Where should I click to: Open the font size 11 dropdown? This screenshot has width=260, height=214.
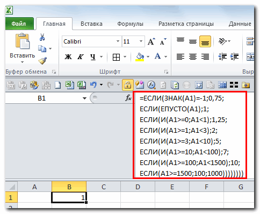(x=141, y=41)
